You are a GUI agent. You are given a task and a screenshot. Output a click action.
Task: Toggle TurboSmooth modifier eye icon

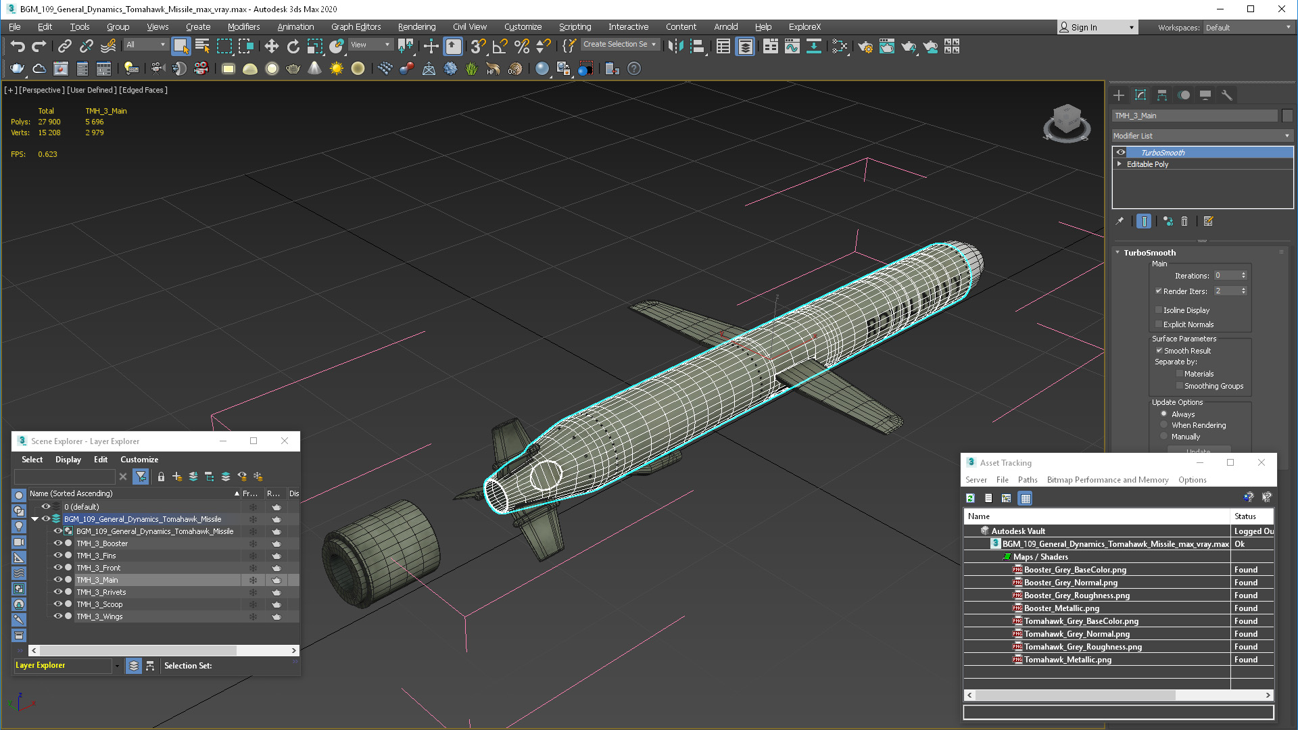click(x=1120, y=152)
